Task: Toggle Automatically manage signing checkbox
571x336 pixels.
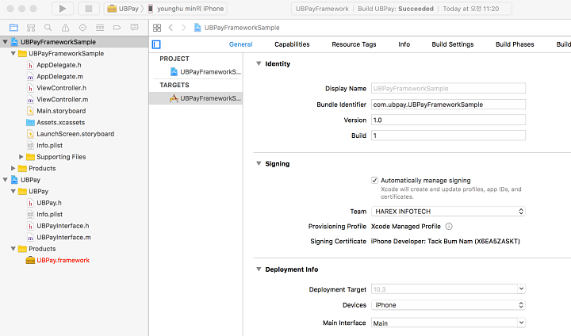Action: 374,180
